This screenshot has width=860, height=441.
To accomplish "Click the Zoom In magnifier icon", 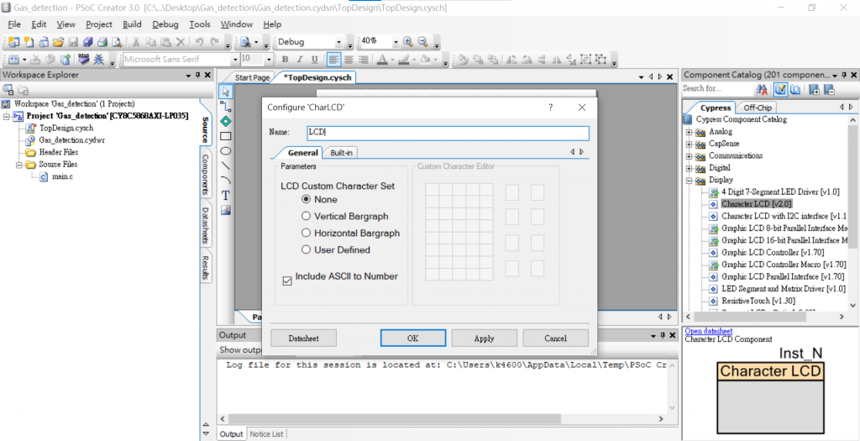I will 407,42.
